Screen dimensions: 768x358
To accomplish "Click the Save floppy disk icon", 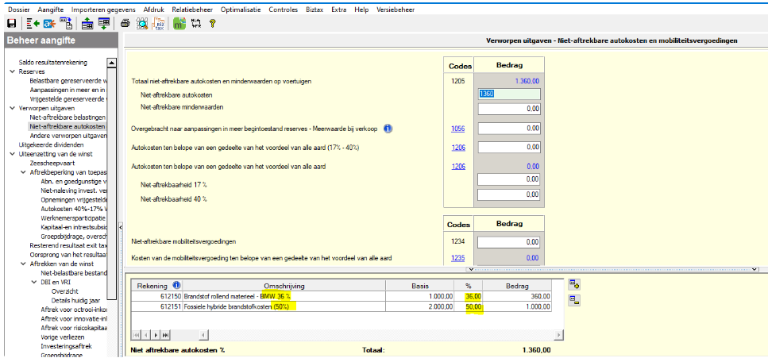I will pyautogui.click(x=10, y=23).
